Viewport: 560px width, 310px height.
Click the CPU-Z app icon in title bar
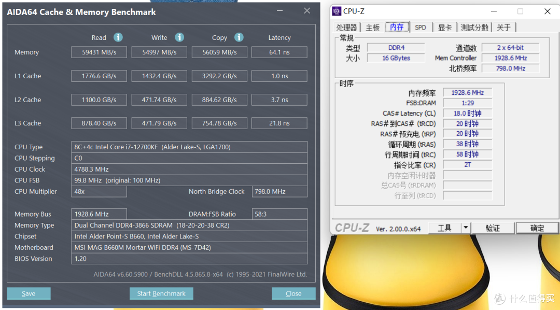[337, 11]
